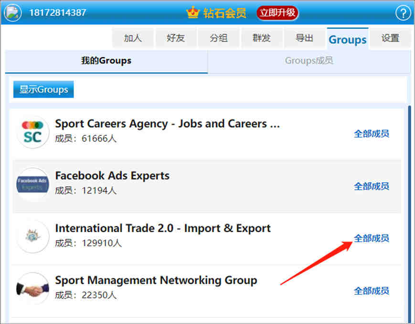Open 全部成员 for Facebook Ads Experts
Viewport: 415px width, 324px height.
372,186
